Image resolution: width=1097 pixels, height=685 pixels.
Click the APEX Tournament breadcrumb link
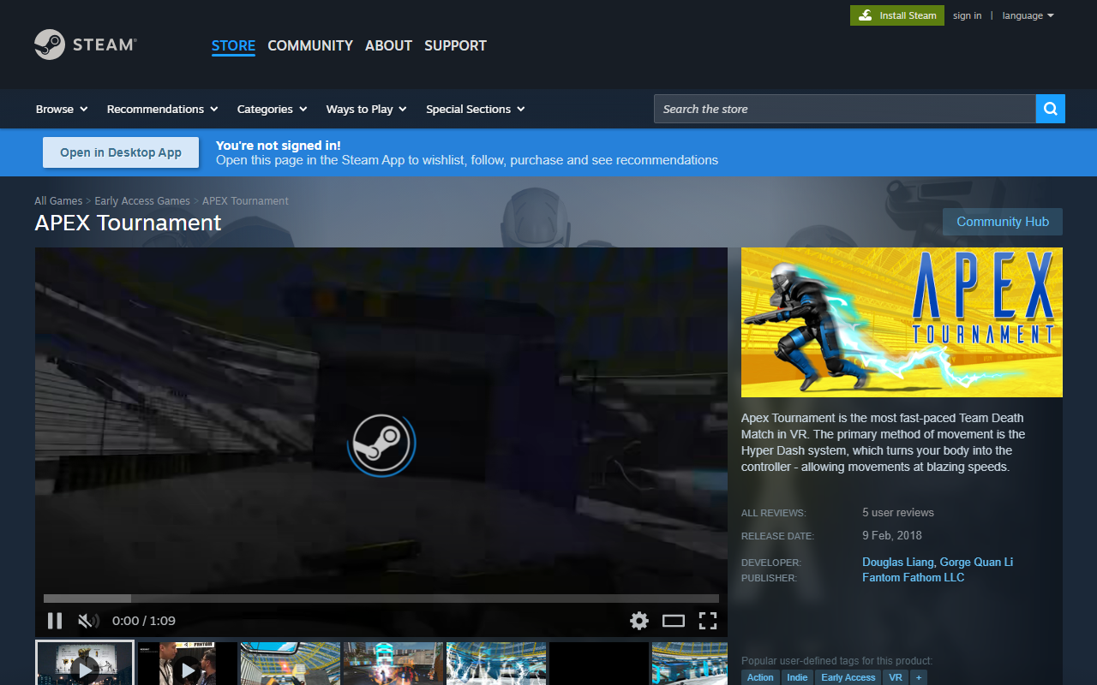pyautogui.click(x=245, y=201)
